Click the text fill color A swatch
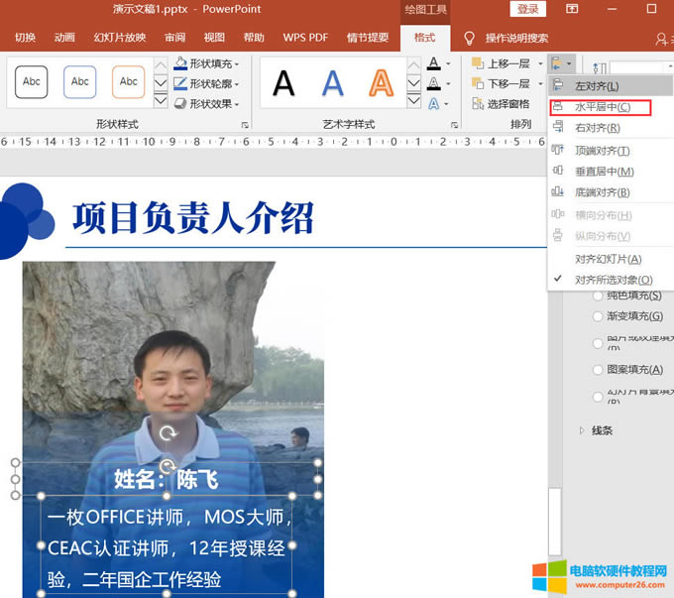674x598 pixels. [433, 63]
